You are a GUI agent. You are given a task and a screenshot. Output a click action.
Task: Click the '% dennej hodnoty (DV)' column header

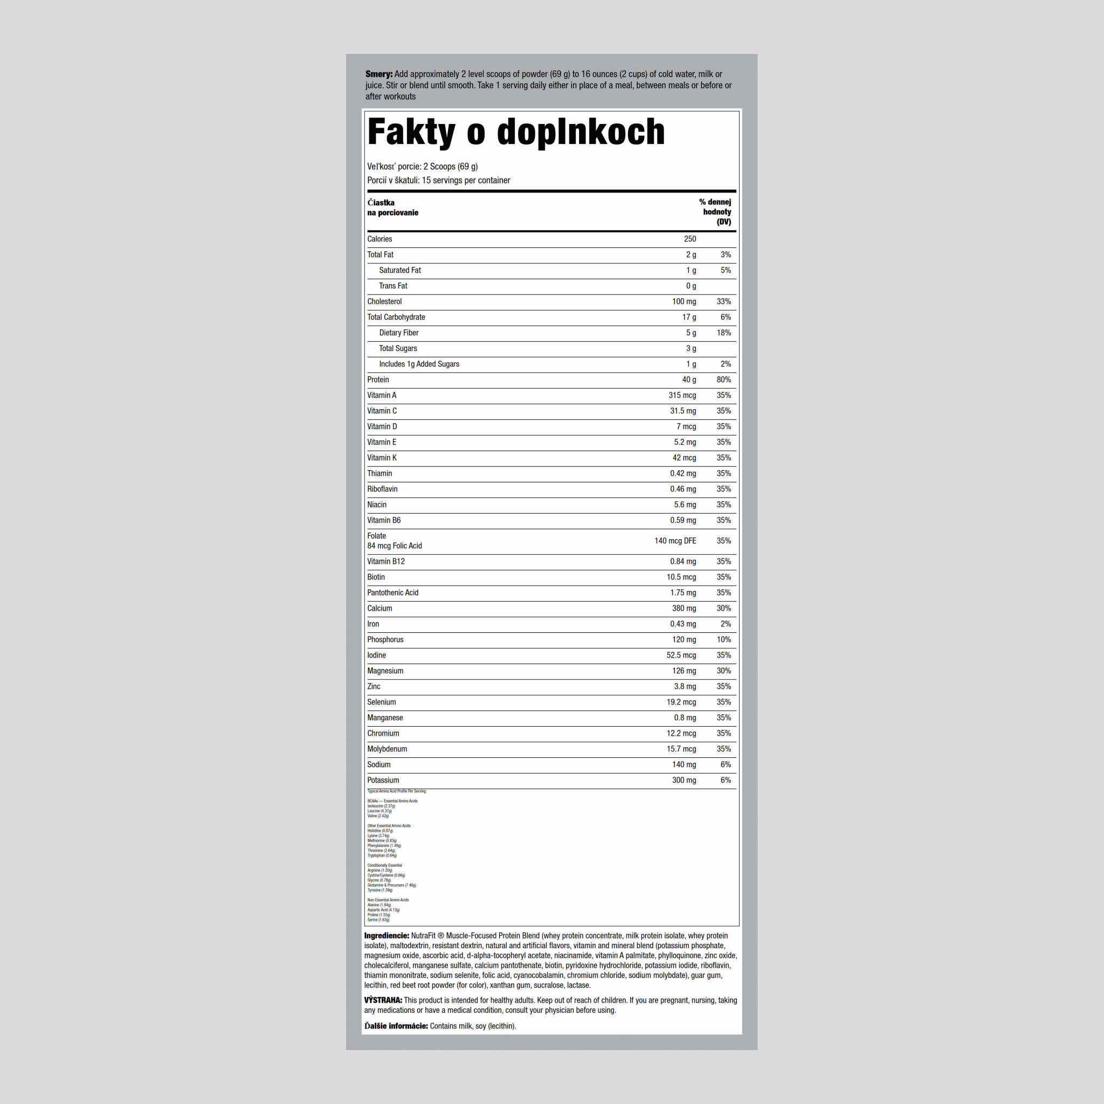(x=715, y=212)
